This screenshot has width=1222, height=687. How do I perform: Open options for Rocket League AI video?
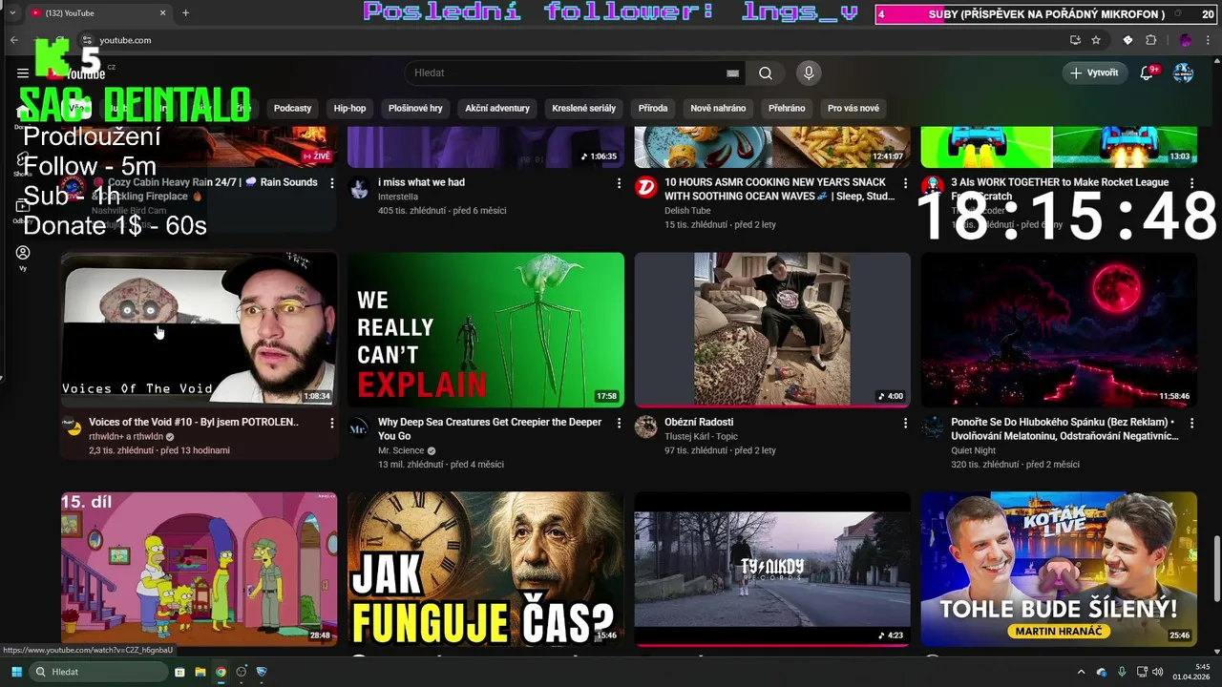(x=1191, y=183)
